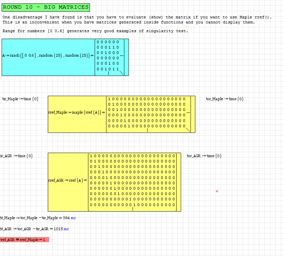284x256 pixels.
Task: Click the red rref_AGR=rref_Maple comparison region
Action: [23, 240]
